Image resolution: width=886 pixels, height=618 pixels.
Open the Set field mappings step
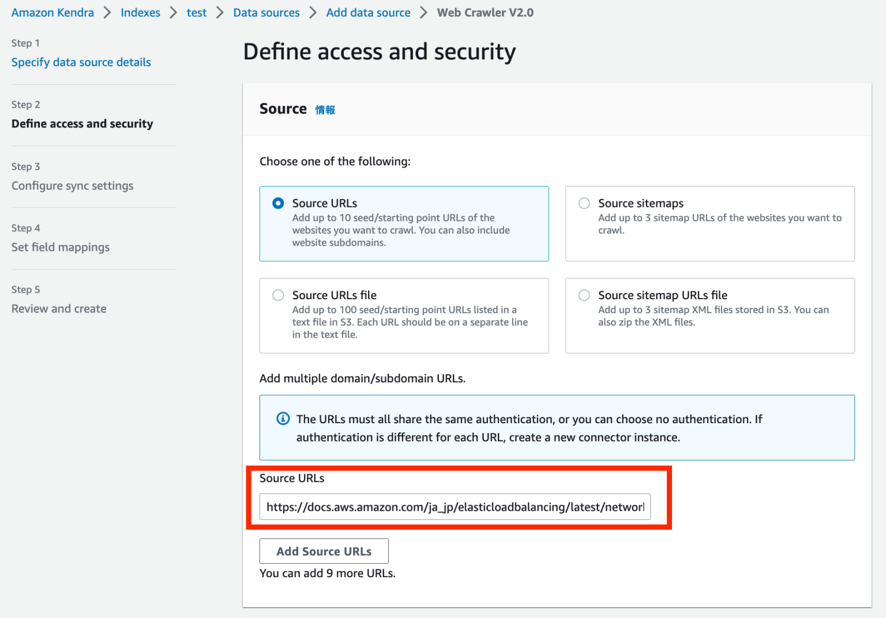tap(61, 247)
